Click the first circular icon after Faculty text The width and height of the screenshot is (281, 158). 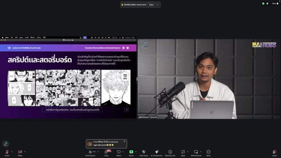[123, 48]
